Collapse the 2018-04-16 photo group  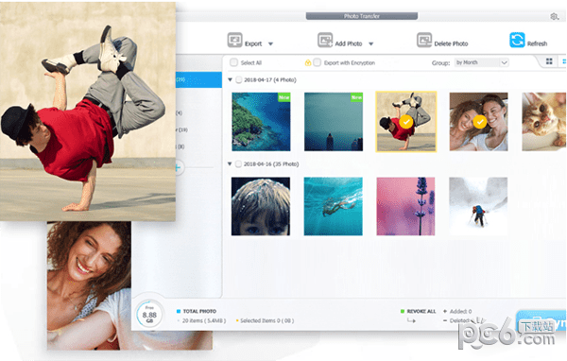[x=230, y=163]
